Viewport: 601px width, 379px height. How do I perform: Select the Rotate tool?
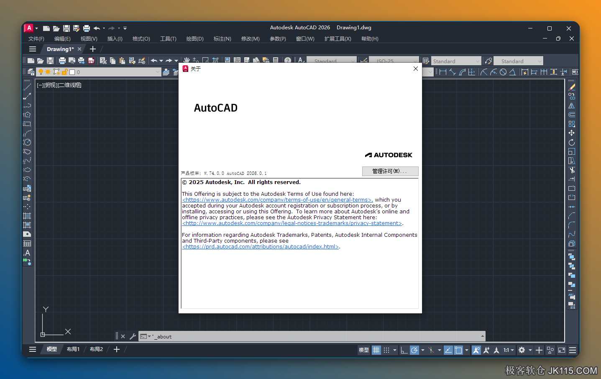point(572,142)
